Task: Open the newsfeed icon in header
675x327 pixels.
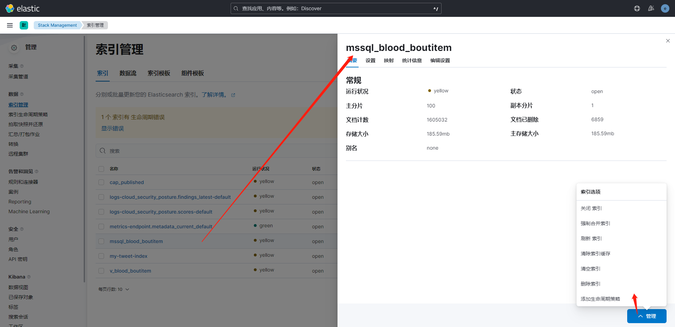Action: (651, 8)
